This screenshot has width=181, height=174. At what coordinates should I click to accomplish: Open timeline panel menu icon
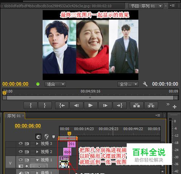[158, 115]
